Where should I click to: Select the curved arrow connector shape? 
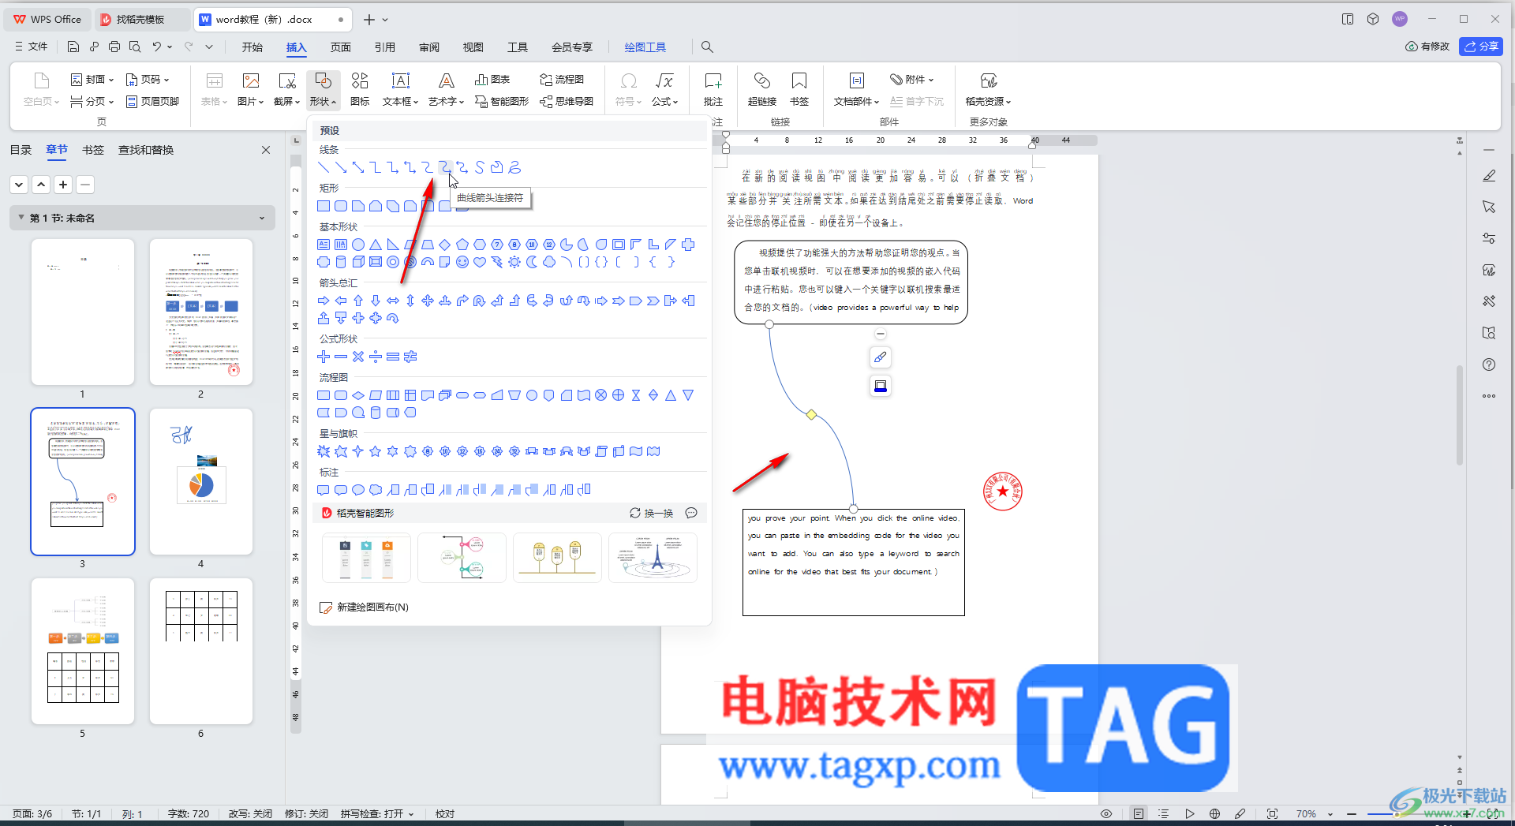445,167
